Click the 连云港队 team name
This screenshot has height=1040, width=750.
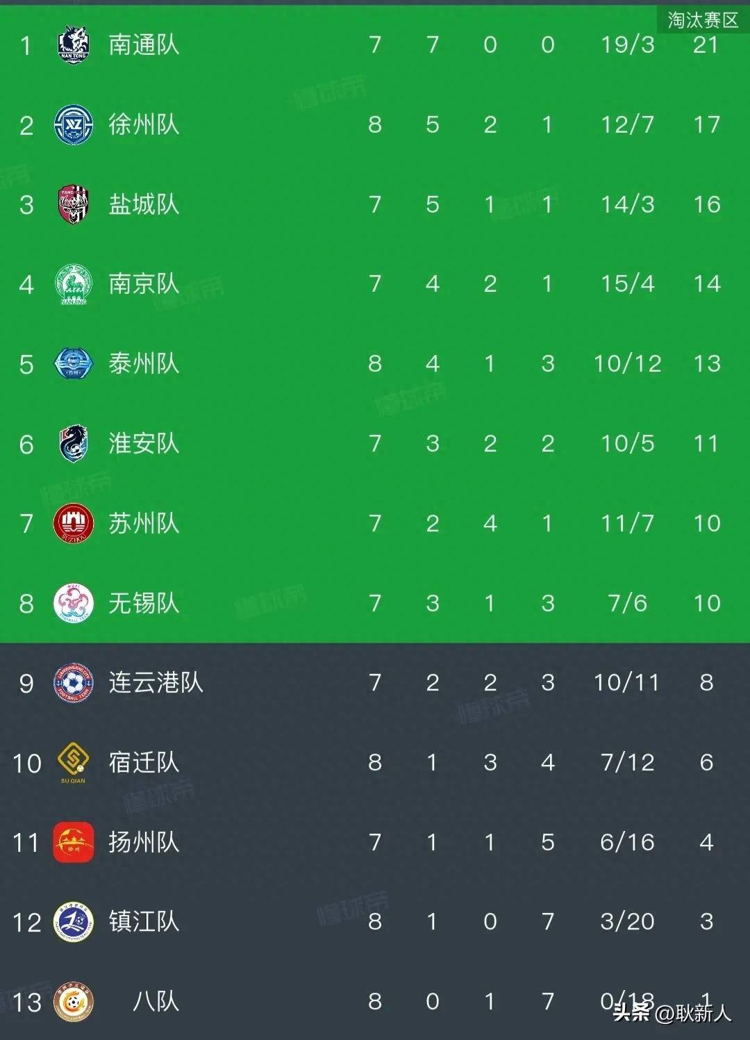pyautogui.click(x=156, y=682)
